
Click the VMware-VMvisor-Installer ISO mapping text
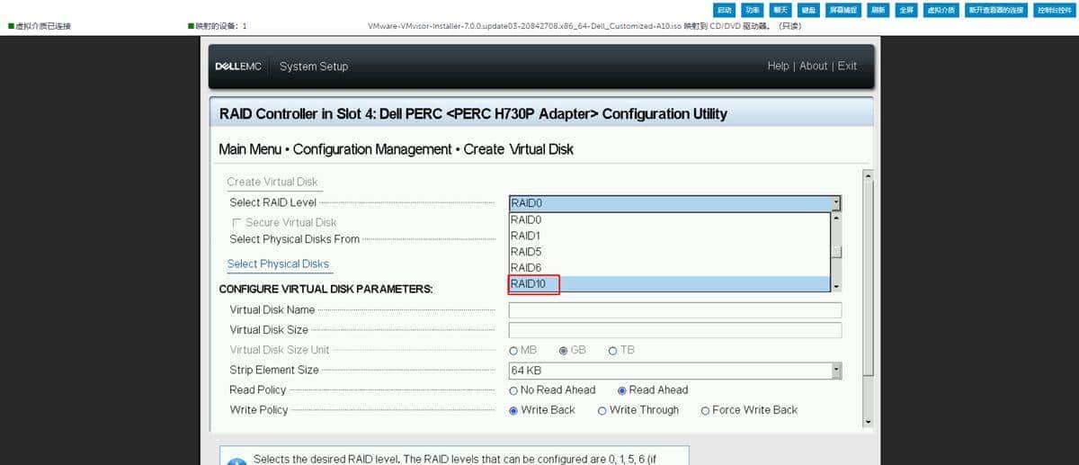click(584, 26)
